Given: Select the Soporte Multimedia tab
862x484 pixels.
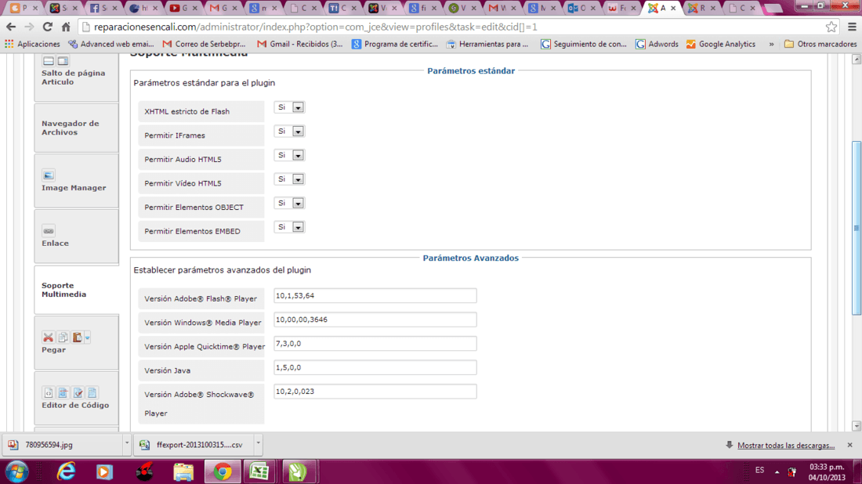Looking at the screenshot, I should [x=77, y=290].
